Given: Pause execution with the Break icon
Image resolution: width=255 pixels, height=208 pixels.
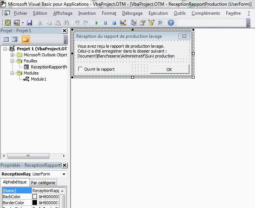Looking at the screenshot, I should click(106, 23).
